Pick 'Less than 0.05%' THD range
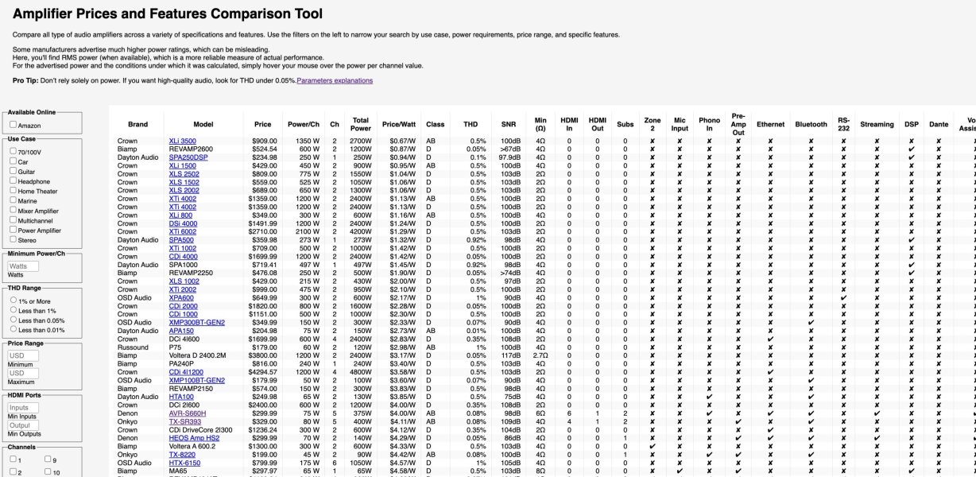The height and width of the screenshot is (477, 976). point(14,320)
